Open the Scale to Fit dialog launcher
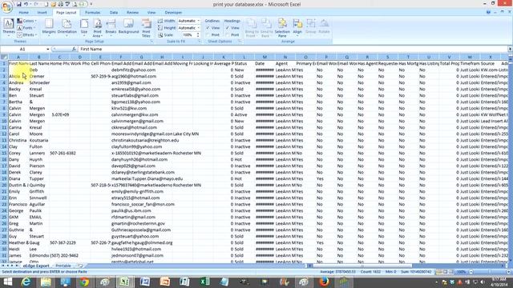This screenshot has height=288, width=513. click(199, 42)
